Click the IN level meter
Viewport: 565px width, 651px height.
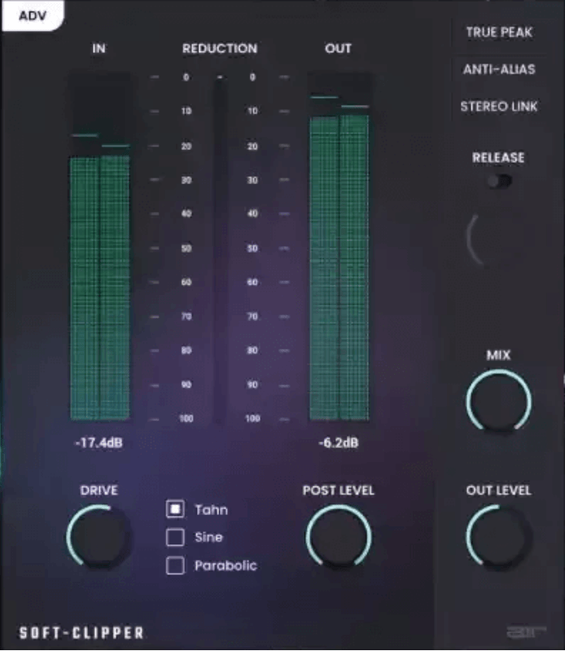(100, 247)
